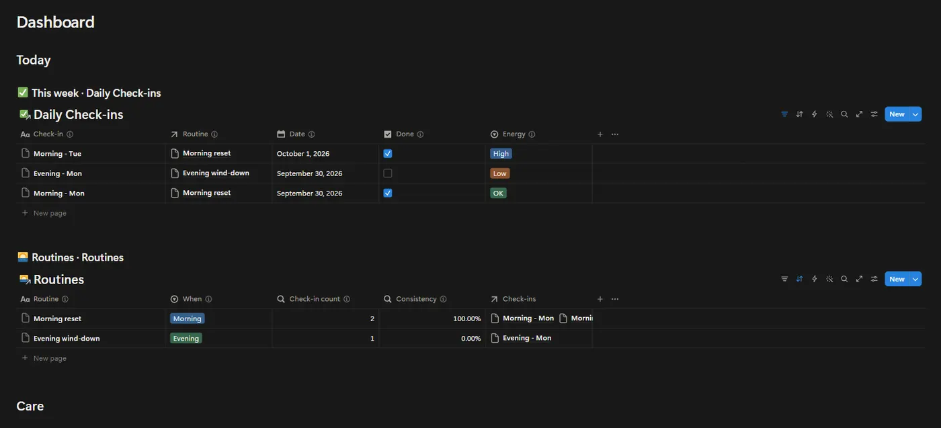The height and width of the screenshot is (428, 941).
Task: Search within the Daily Check-ins database
Action: tap(844, 114)
